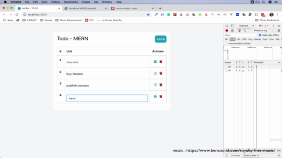Image resolution: width=282 pixels, height=158 pixels.
Task: Open the View menu
Action: coord(44,2)
